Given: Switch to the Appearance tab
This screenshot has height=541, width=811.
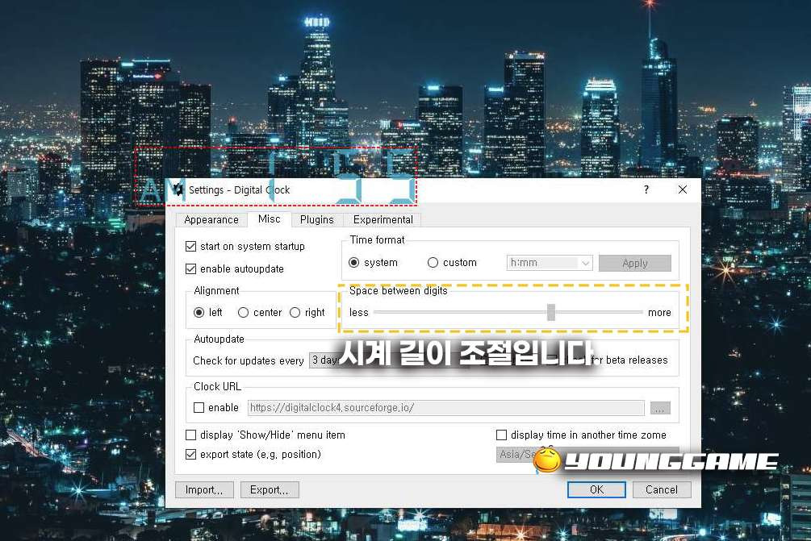Looking at the screenshot, I should [x=211, y=219].
